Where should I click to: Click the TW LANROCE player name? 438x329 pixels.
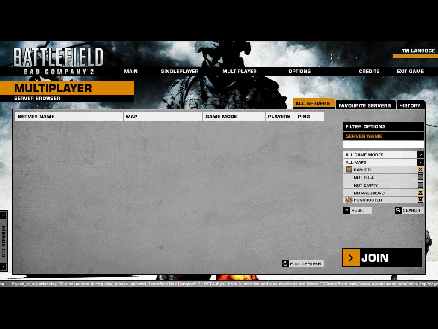[x=418, y=51]
